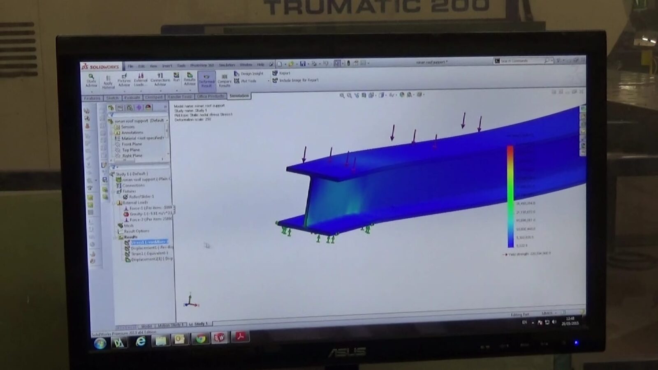Switch to the Features tab
This screenshot has width=658, height=370.
point(92,99)
